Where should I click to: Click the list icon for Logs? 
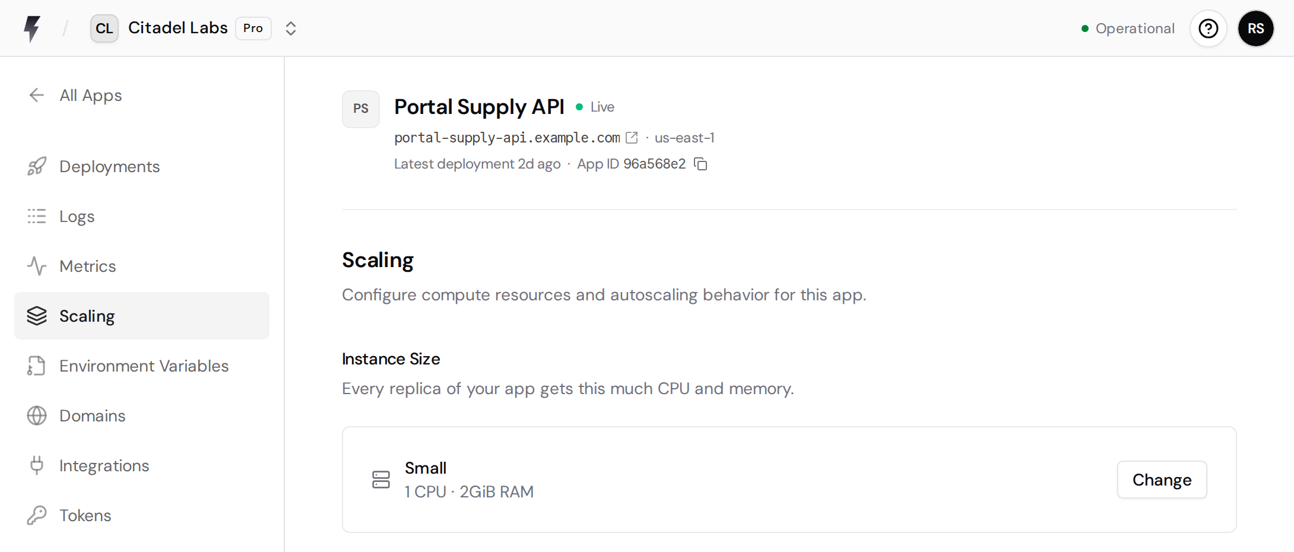pos(37,216)
